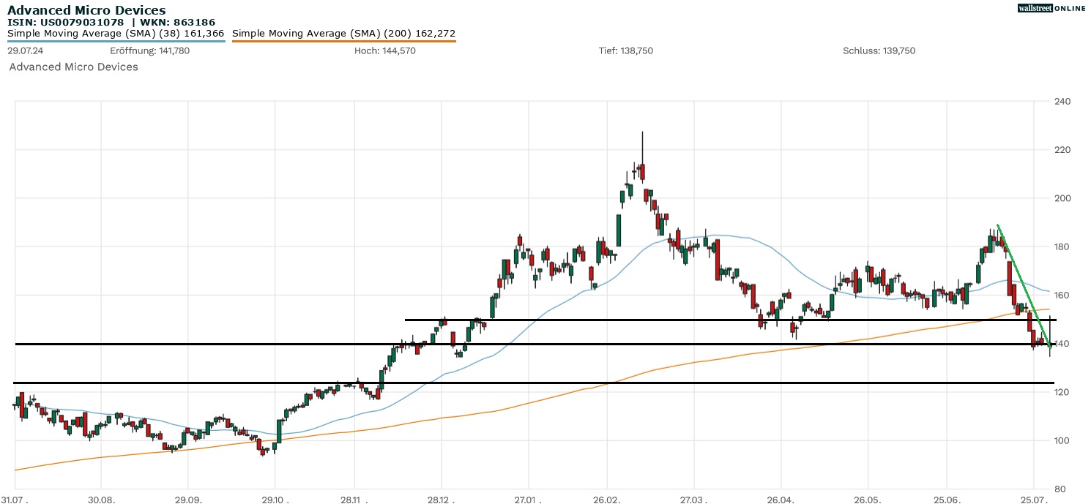This screenshot has height=504, width=1091.
Task: Click the Advanced Micro Devices series label
Action: click(x=73, y=67)
